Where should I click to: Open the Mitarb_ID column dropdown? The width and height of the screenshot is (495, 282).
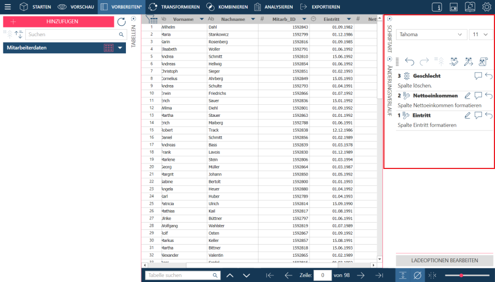point(304,19)
